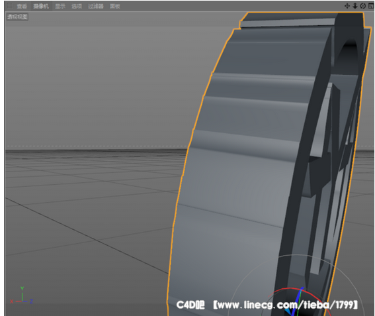375x316 pixels.
Task: Click the XYZ world axis indicator
Action: click(x=22, y=295)
